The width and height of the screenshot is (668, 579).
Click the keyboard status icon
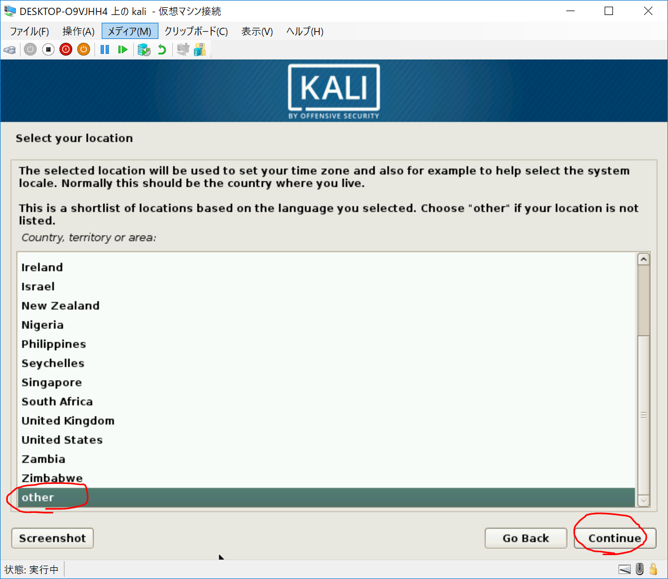[625, 569]
